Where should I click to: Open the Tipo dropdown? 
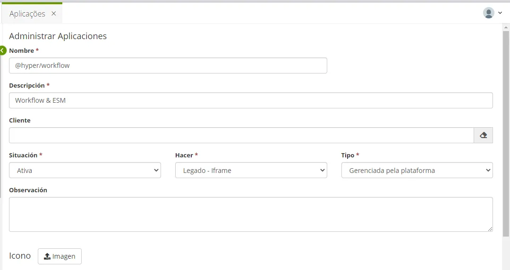tap(417, 170)
